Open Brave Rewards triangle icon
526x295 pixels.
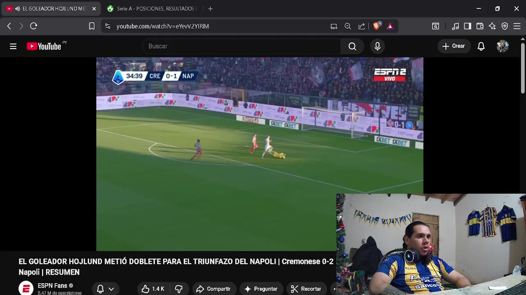point(390,26)
